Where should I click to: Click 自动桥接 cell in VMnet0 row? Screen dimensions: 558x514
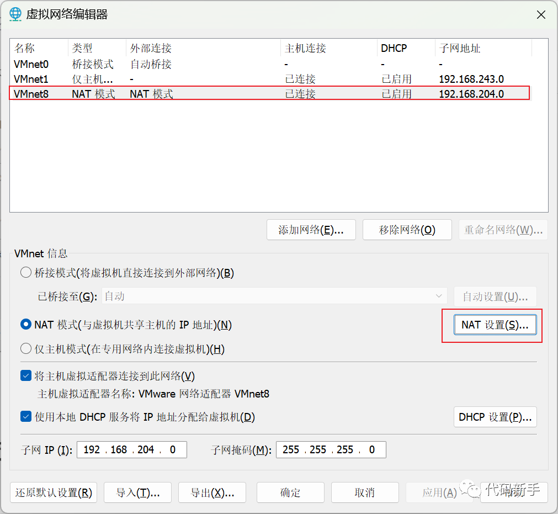[151, 65]
